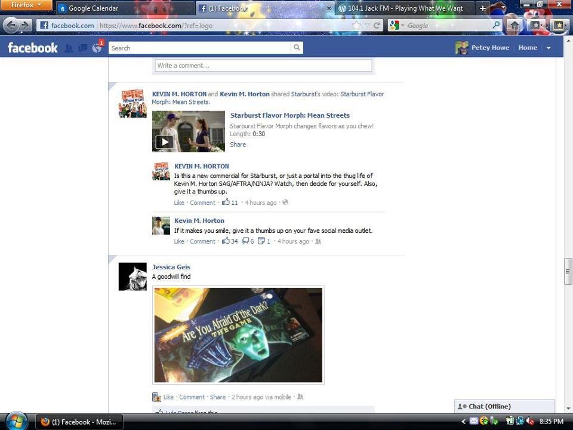View the 11 likes thumbs-up icon
The height and width of the screenshot is (430, 573).
pyautogui.click(x=226, y=202)
